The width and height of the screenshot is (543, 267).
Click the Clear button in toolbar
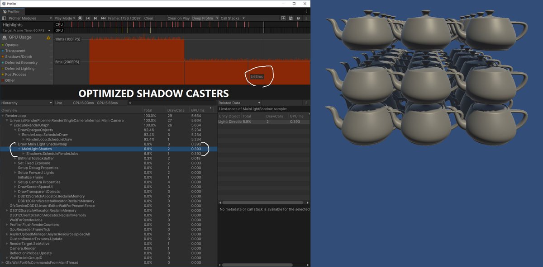tap(149, 18)
